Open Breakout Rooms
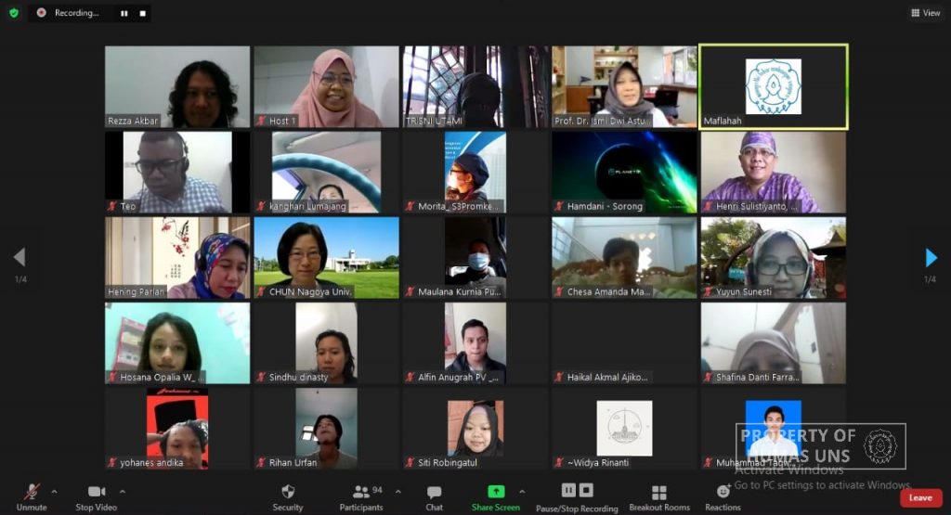The height and width of the screenshot is (515, 951). [659, 496]
